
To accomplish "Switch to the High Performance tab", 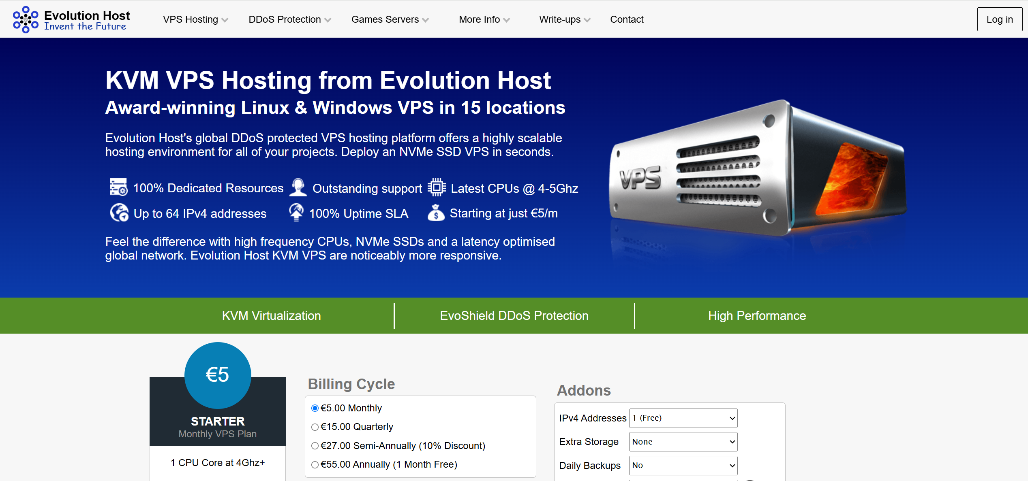I will tap(757, 316).
